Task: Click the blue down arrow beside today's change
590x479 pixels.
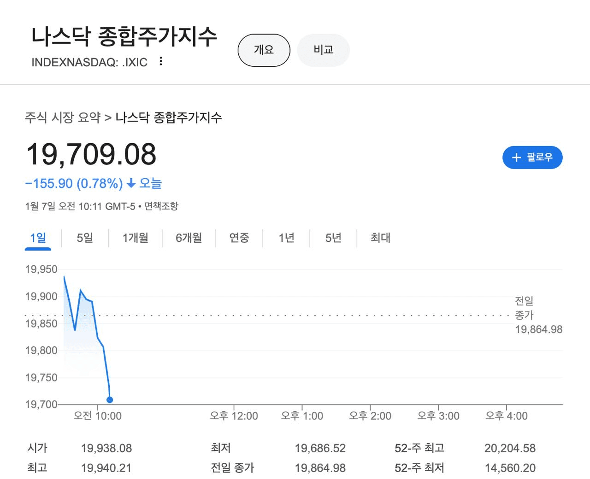Action: (x=131, y=184)
